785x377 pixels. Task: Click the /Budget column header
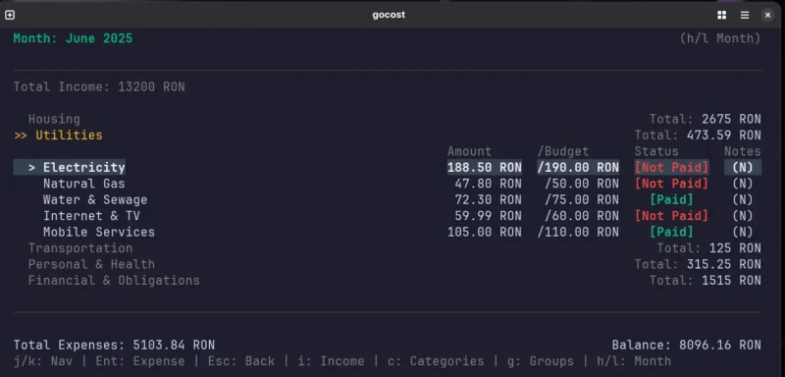pos(563,151)
